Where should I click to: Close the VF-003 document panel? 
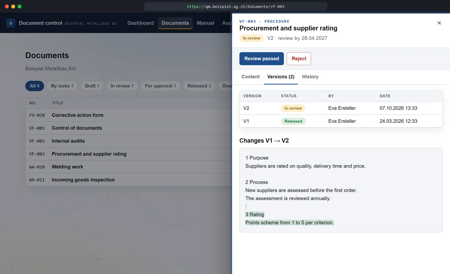coord(439,23)
